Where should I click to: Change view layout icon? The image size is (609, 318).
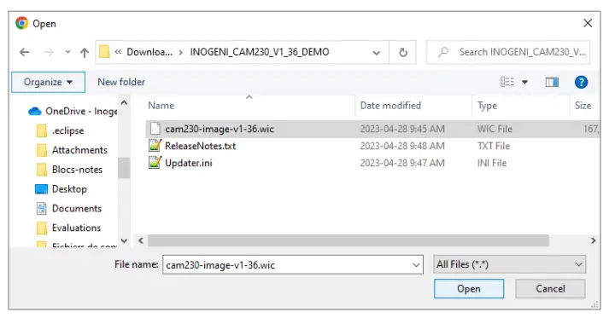pyautogui.click(x=507, y=82)
